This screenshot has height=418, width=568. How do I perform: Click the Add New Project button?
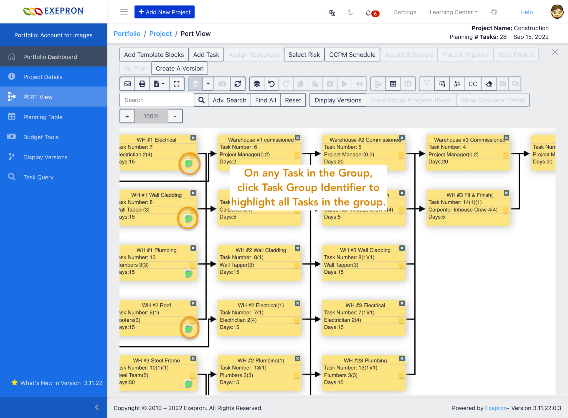pos(164,12)
